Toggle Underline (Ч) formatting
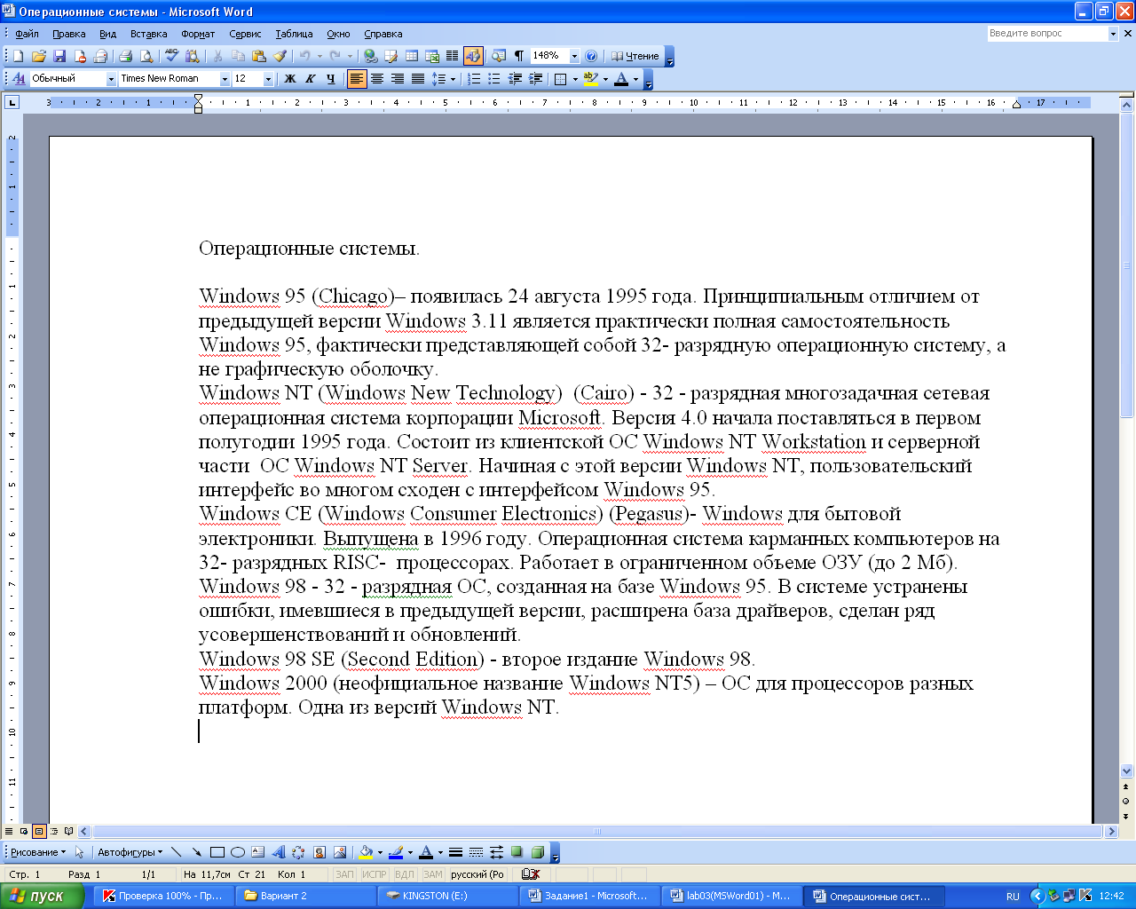The height and width of the screenshot is (909, 1136). (x=330, y=79)
